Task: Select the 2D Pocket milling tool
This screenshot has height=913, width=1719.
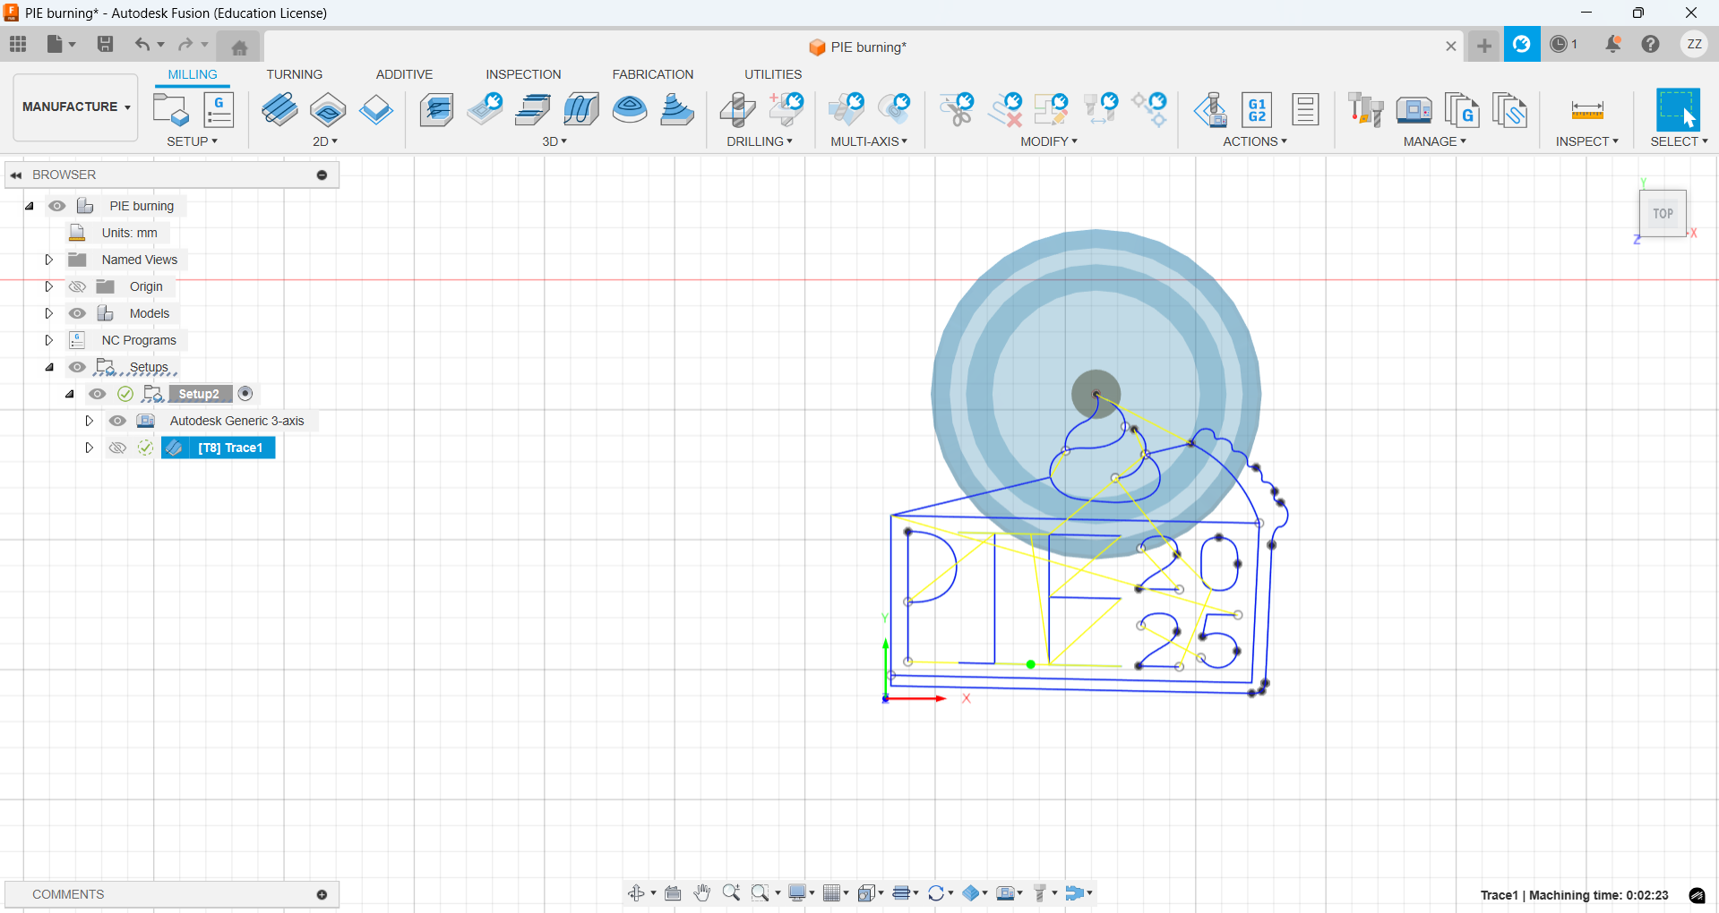Action: tap(328, 109)
